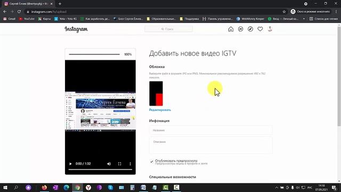Switch the video preview to fullscreen

pos(119,164)
